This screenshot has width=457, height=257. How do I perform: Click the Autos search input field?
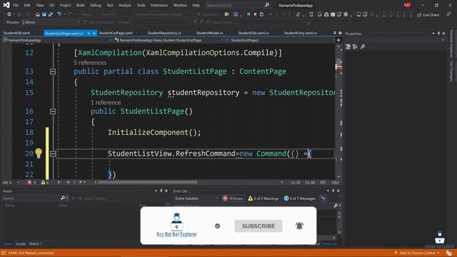pos(31,198)
